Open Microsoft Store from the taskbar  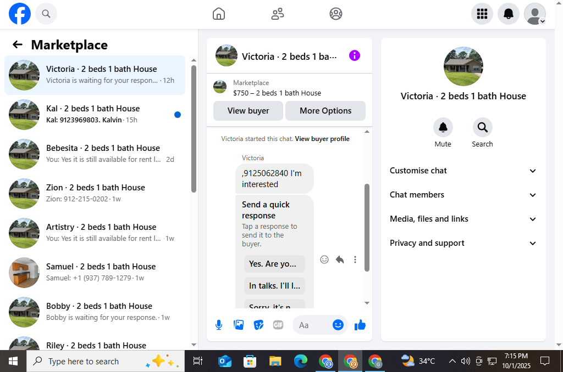250,361
